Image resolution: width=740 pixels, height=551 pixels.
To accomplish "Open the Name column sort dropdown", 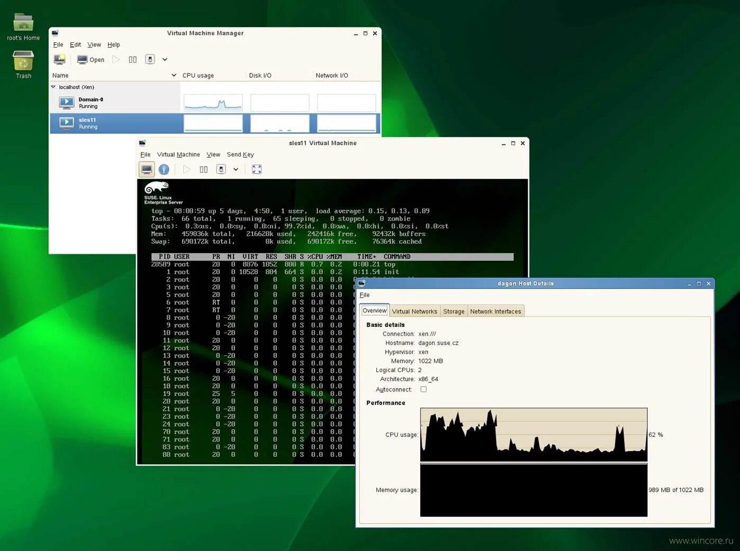I will (x=174, y=75).
